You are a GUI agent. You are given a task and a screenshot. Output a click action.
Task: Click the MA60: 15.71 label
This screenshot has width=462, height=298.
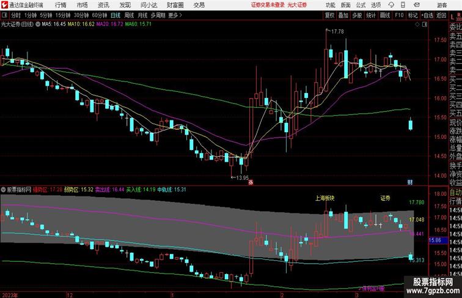coord(138,24)
